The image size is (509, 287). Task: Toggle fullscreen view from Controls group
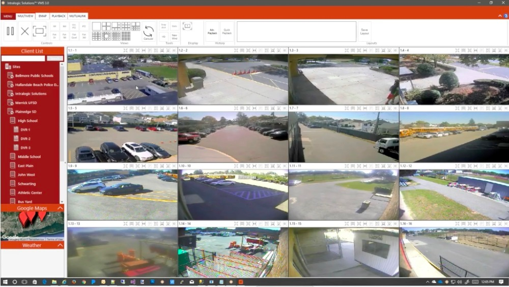(40, 31)
